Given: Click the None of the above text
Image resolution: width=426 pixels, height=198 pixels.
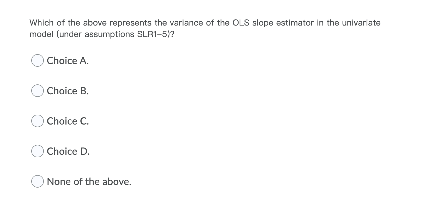Looking at the screenshot, I should [89, 181].
